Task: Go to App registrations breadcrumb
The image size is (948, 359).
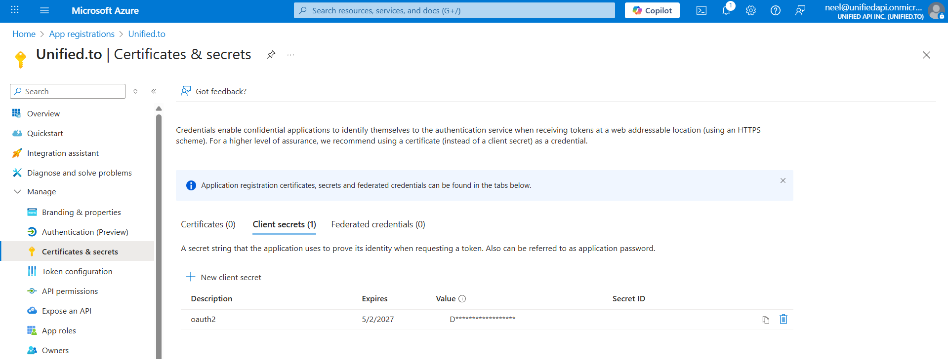Action: 82,34
